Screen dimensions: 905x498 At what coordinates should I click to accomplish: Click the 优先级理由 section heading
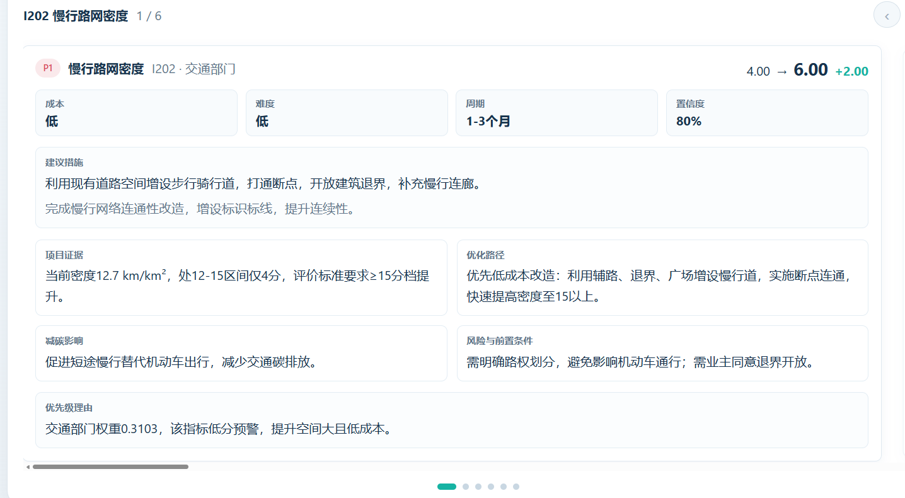tap(69, 407)
